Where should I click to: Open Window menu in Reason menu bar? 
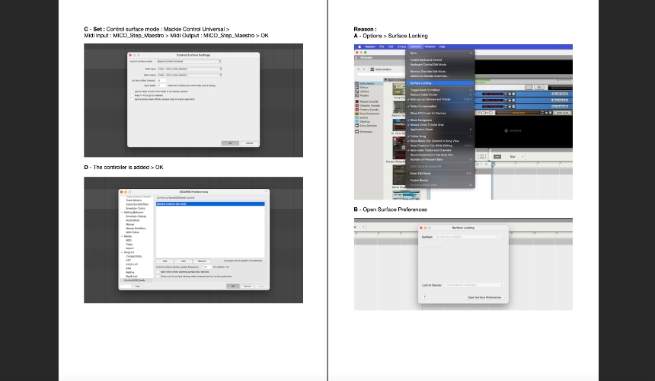(x=430, y=46)
